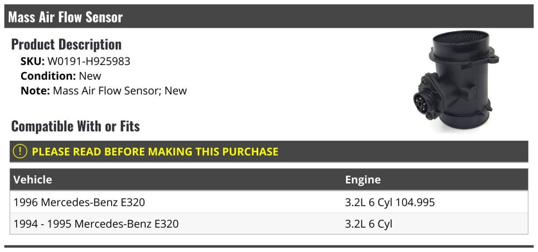Click the Engine column header
538x252 pixels.
click(x=363, y=180)
